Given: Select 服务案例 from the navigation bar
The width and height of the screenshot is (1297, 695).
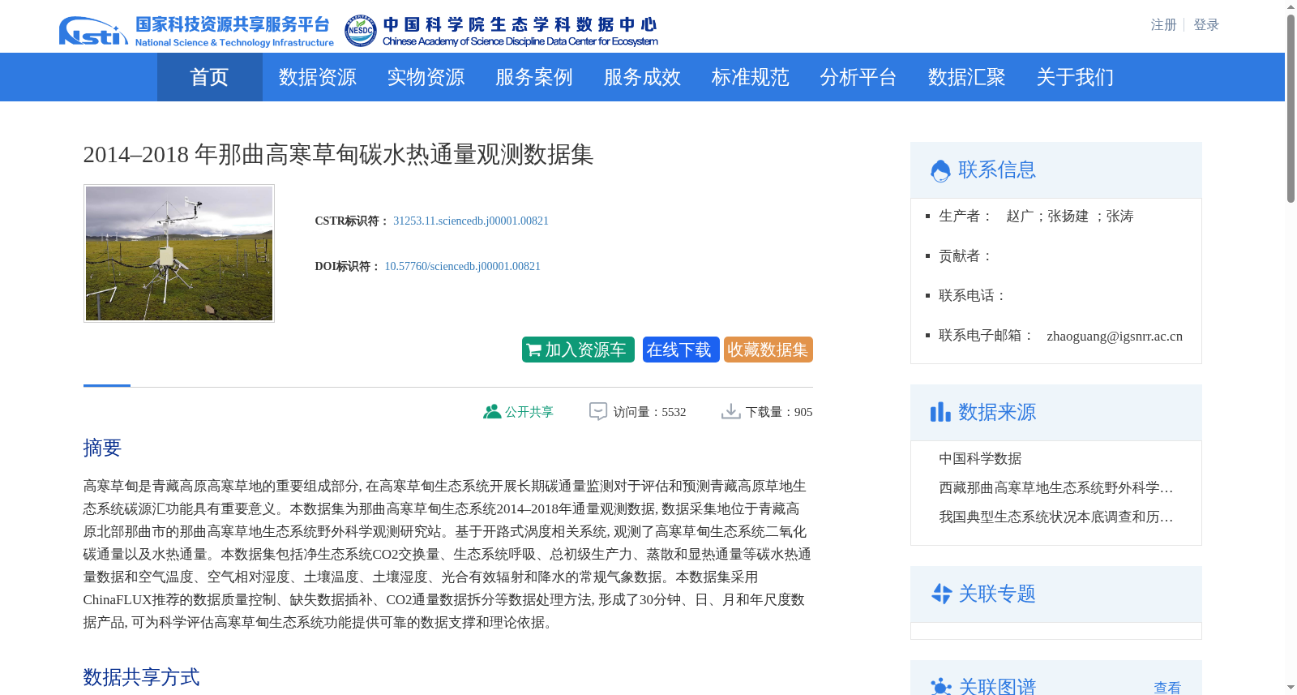Looking at the screenshot, I should (534, 77).
